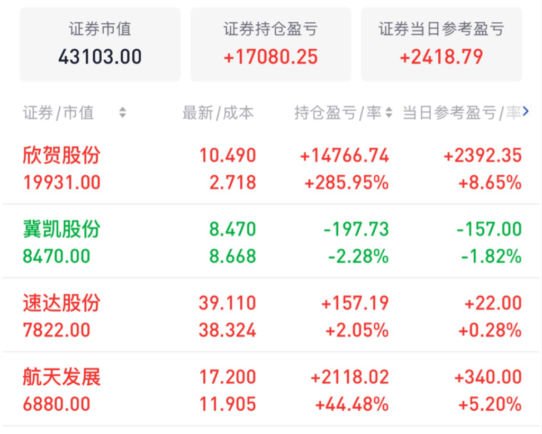The width and height of the screenshot is (542, 434).
Task: Sort by 持仓盈亏/率 column arrows
Action: [x=389, y=112]
